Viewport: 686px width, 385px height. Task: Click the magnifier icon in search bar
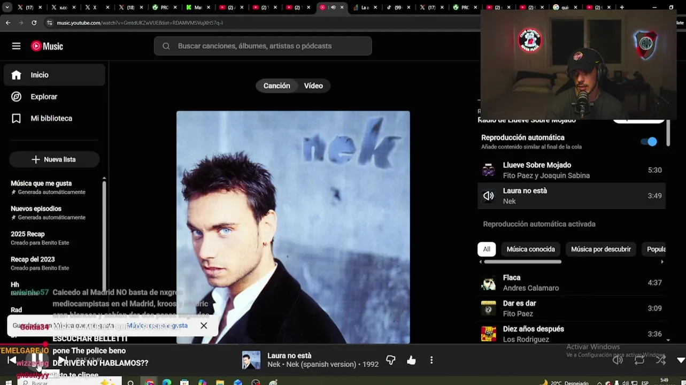(x=166, y=46)
